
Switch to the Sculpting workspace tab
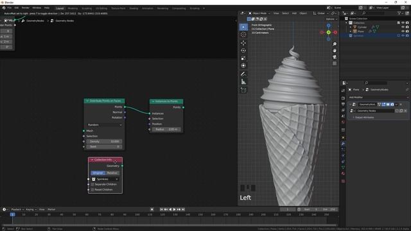coord(87,8)
